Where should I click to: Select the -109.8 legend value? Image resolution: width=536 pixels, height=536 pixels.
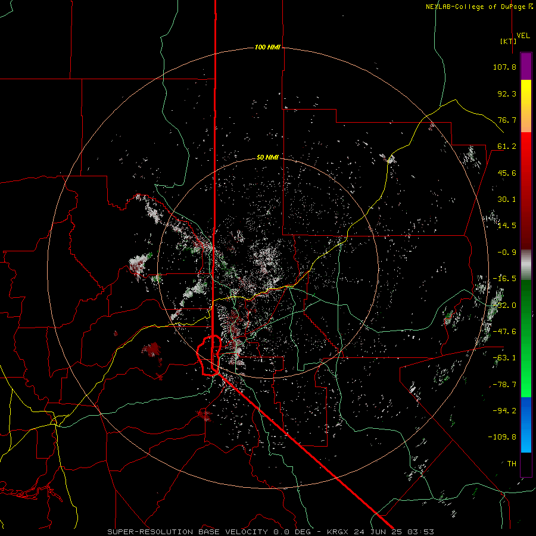click(502, 437)
